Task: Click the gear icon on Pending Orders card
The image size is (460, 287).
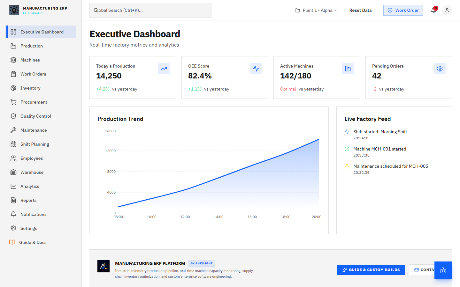Action: tap(440, 69)
